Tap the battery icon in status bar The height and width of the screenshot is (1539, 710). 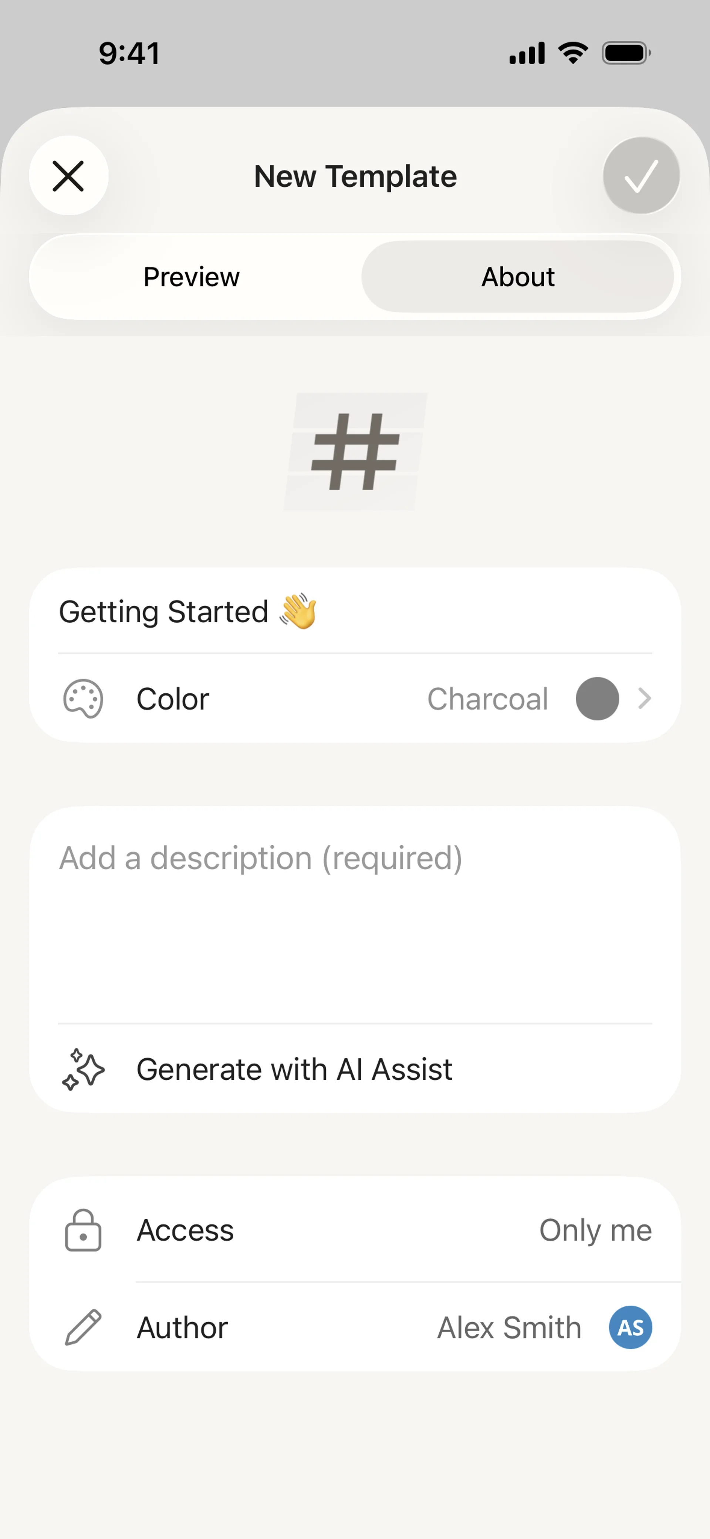coord(626,53)
